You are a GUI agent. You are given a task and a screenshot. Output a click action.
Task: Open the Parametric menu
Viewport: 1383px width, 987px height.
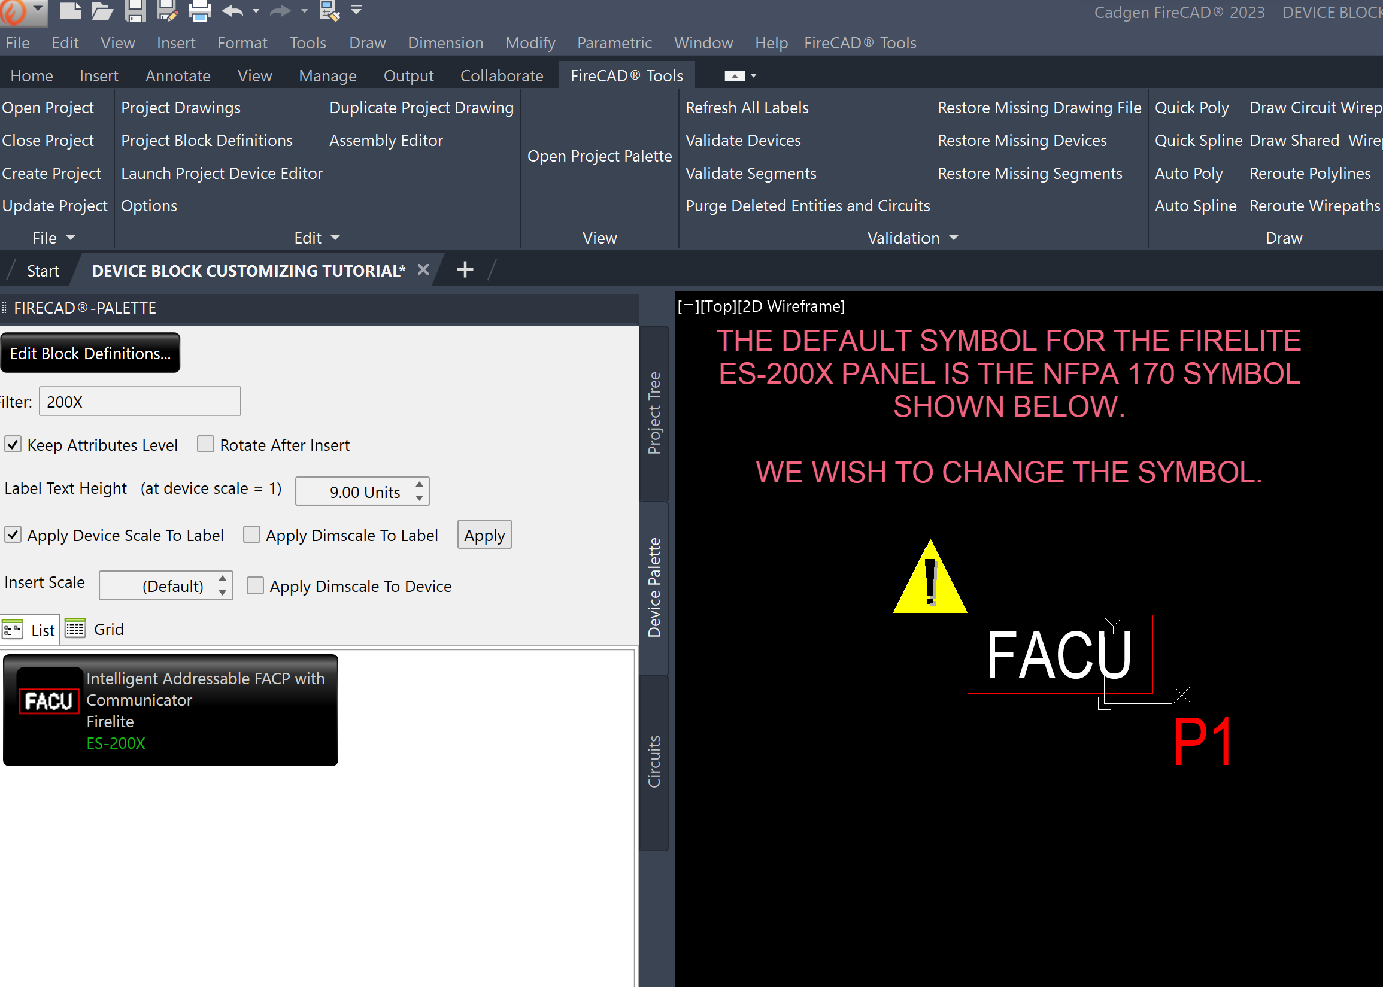615,43
